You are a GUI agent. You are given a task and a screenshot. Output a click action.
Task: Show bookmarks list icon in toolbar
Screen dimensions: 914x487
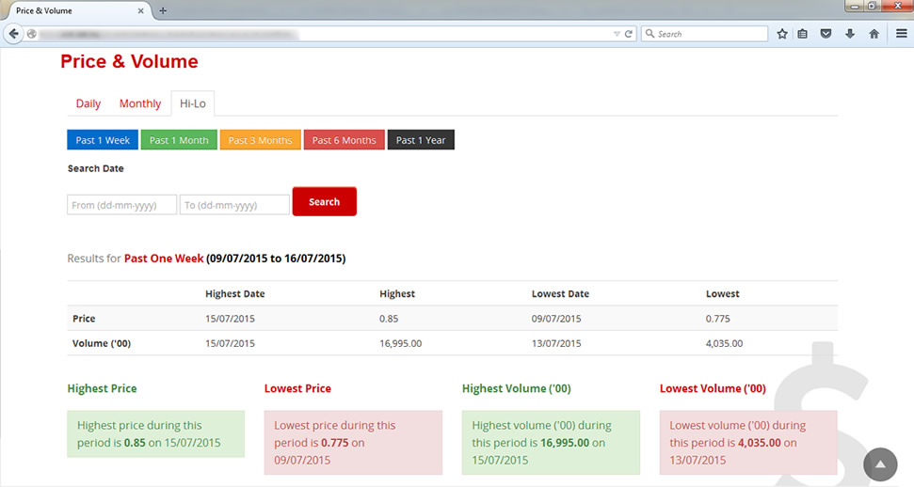(803, 34)
